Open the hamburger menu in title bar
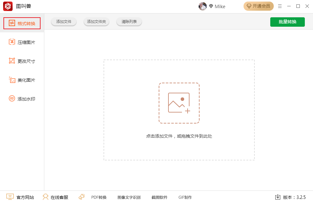This screenshot has height=203, width=313. (x=280, y=6)
